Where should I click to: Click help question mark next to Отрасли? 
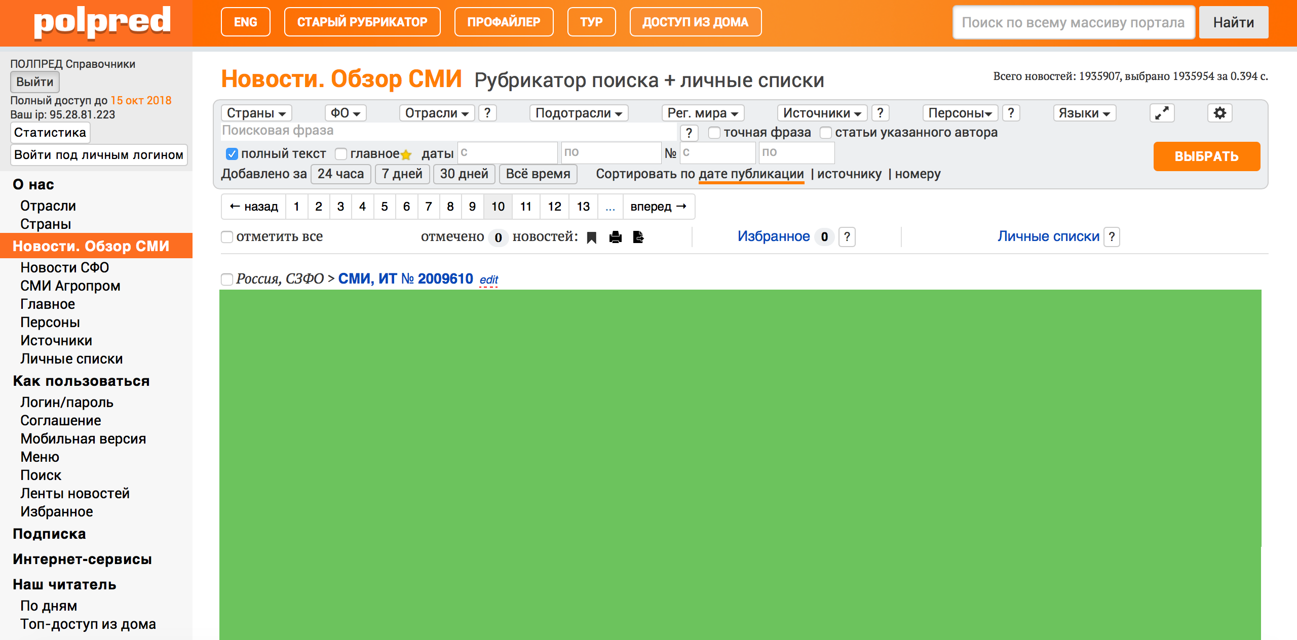[x=487, y=113]
